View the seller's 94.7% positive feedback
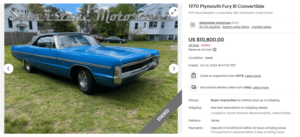 click(x=209, y=27)
